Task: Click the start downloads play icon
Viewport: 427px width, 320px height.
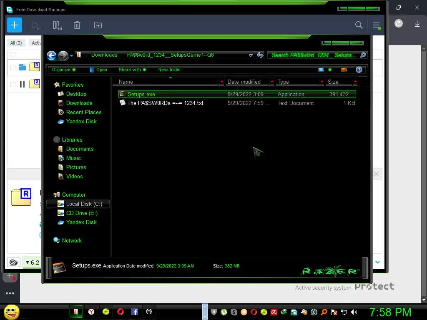Action: click(36, 25)
